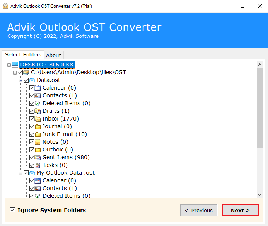Image resolution: width=268 pixels, height=226 pixels.
Task: Open the Select Folders tab
Action: pos(23,54)
